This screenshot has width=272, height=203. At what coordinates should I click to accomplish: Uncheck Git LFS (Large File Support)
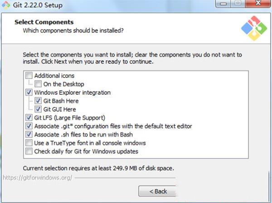[x=29, y=118]
